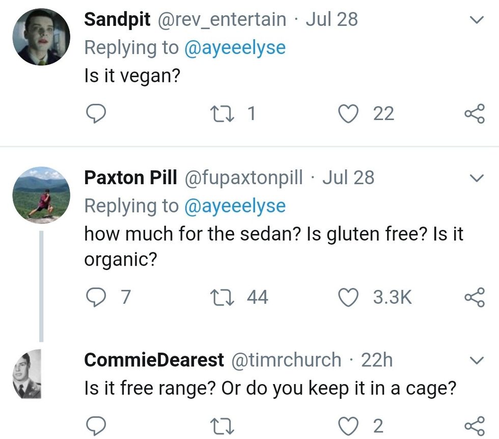Image resolution: width=499 pixels, height=439 pixels.
Task: Share Sandpit's tweet
Action: coord(474,113)
